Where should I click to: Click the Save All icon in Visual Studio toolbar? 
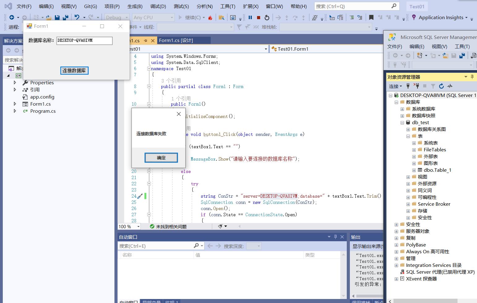coord(65,18)
